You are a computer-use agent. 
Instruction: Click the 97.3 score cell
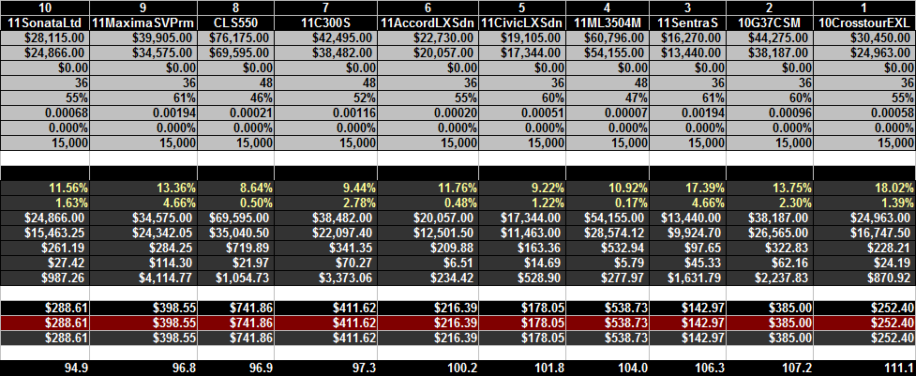325,368
